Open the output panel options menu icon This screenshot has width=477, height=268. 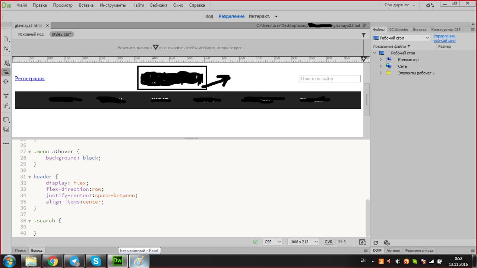(365, 250)
